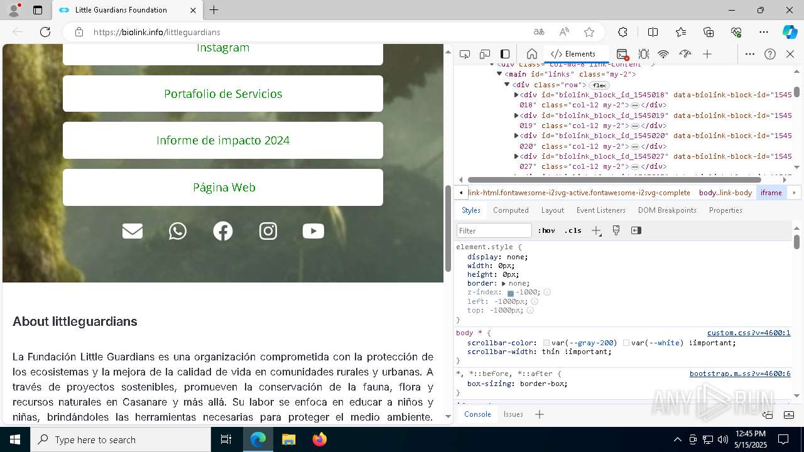Open the Portafolio de Servicios link
Image resolution: width=804 pixels, height=452 pixels.
[x=223, y=94]
